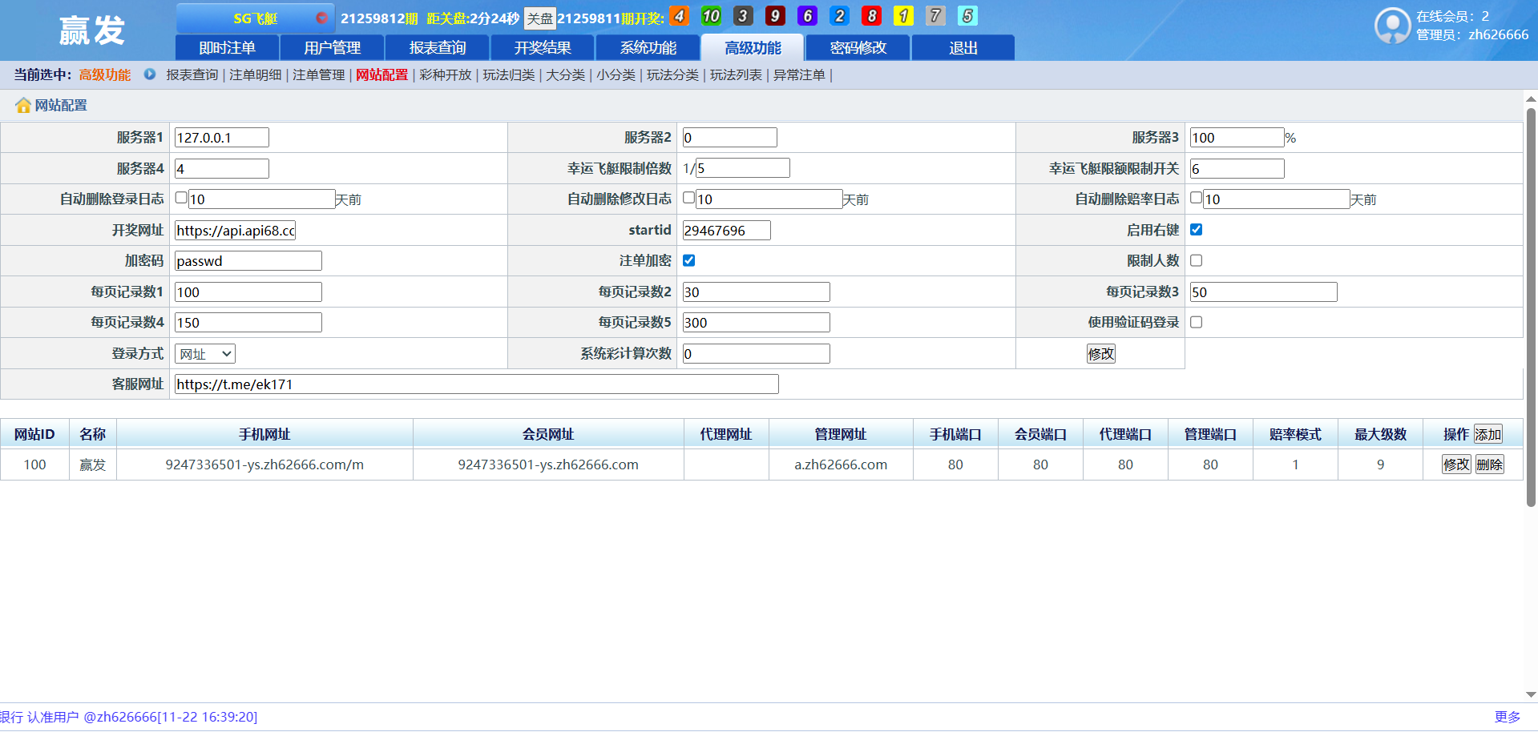Click the user avatar icon

point(1391,26)
